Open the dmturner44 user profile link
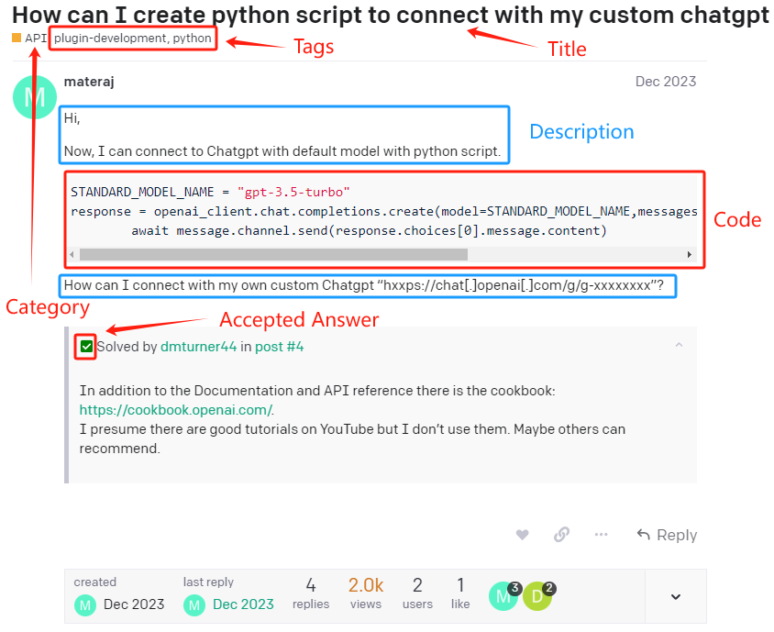 pos(199,347)
